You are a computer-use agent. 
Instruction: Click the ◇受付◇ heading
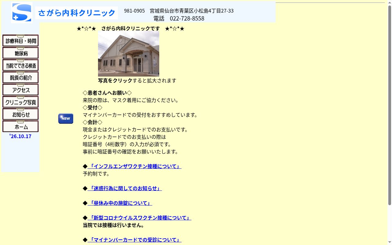point(92,107)
